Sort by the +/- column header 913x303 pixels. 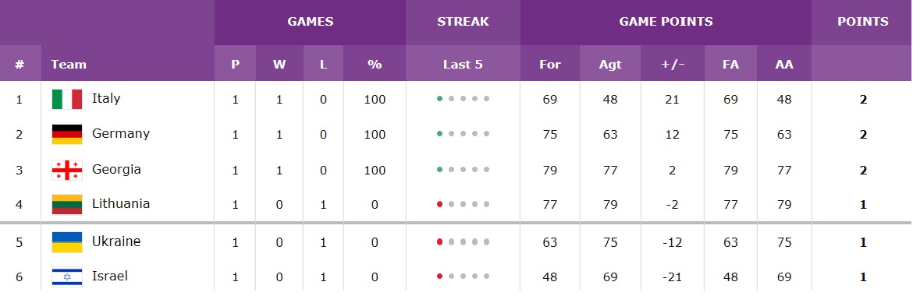pos(673,64)
